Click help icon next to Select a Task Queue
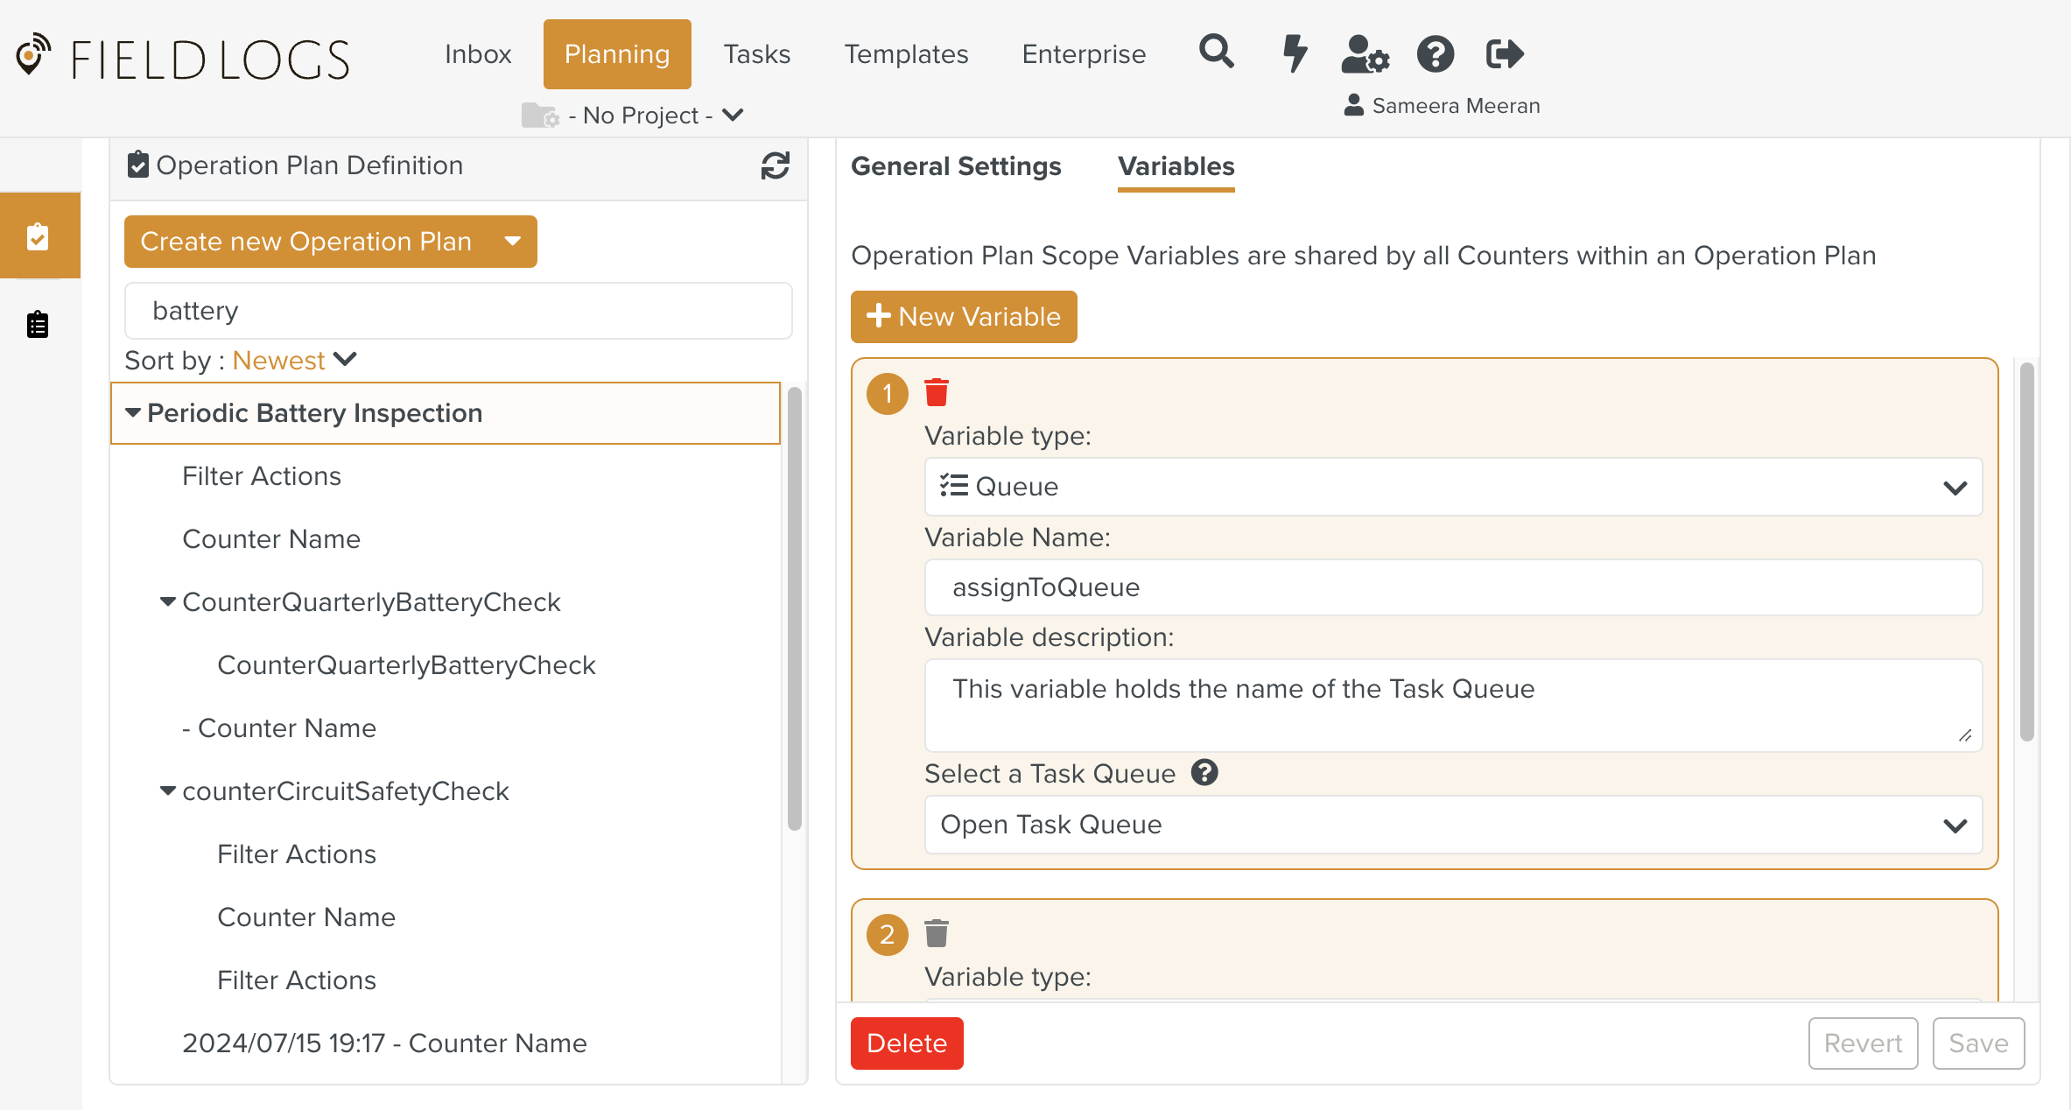2071x1110 pixels. pos(1204,773)
